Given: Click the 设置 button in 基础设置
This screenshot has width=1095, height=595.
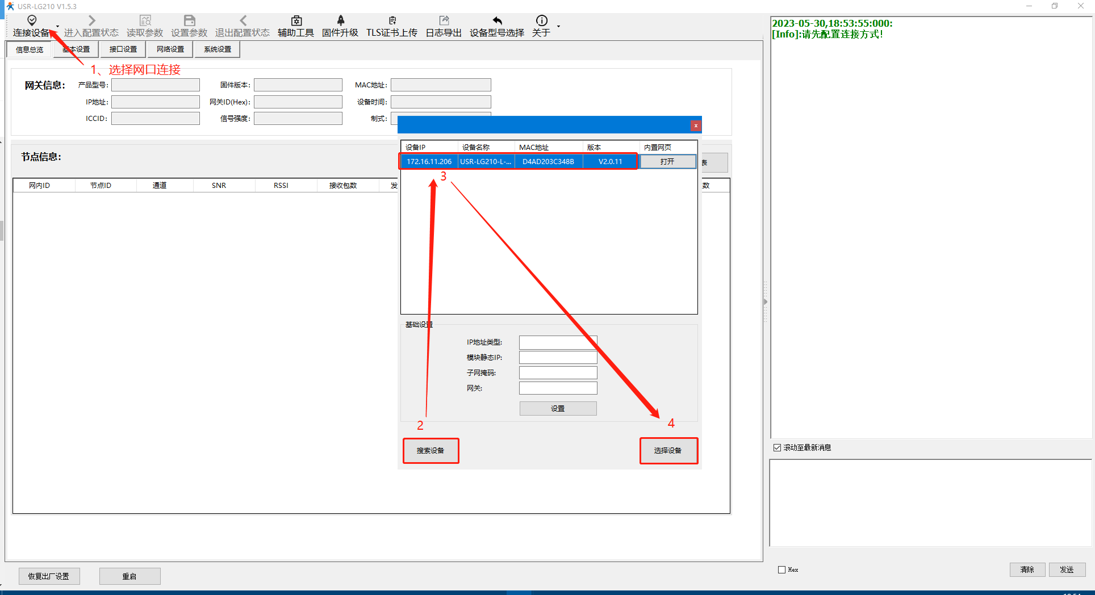Looking at the screenshot, I should point(558,409).
